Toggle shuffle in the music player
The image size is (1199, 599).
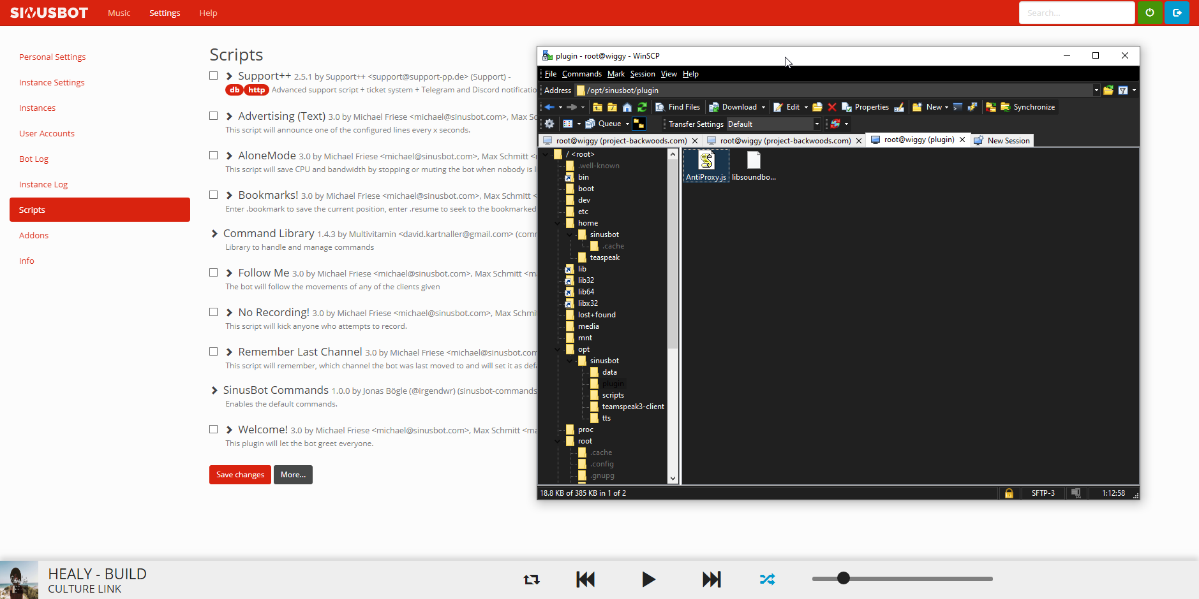tap(767, 579)
